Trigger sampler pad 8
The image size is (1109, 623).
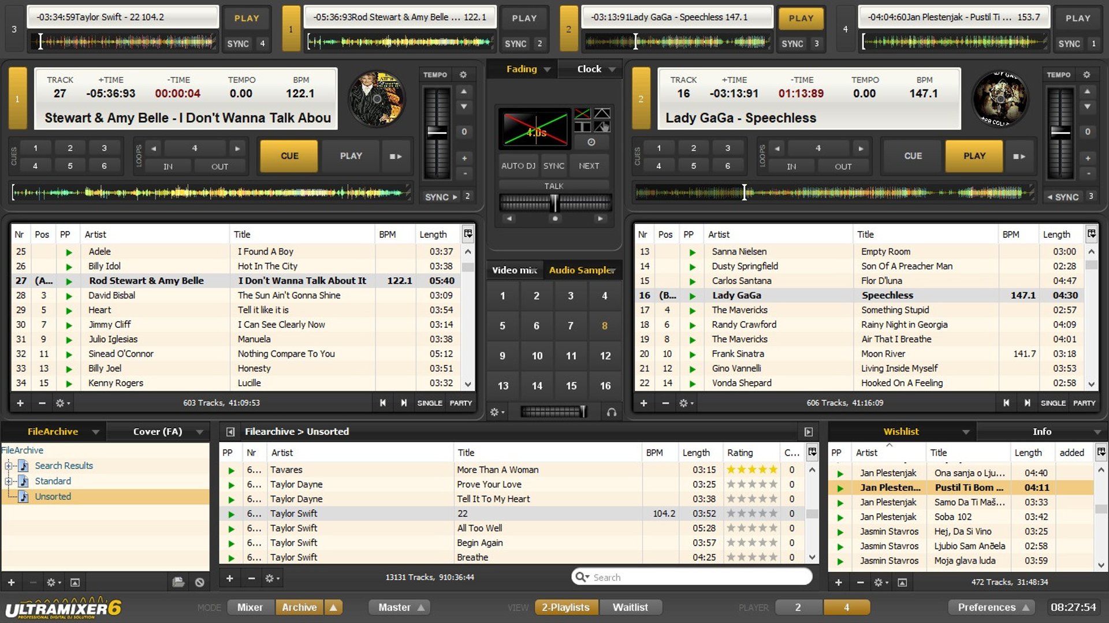604,326
